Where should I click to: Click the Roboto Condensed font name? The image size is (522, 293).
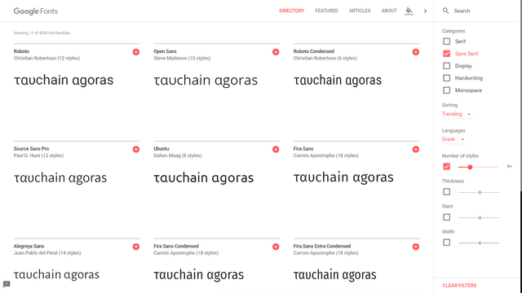pos(313,51)
